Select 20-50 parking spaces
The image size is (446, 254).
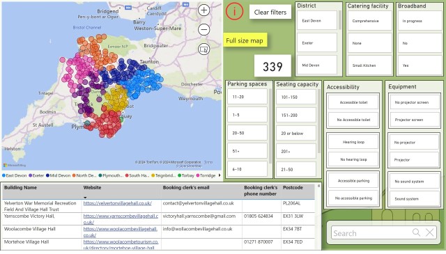coord(247,133)
